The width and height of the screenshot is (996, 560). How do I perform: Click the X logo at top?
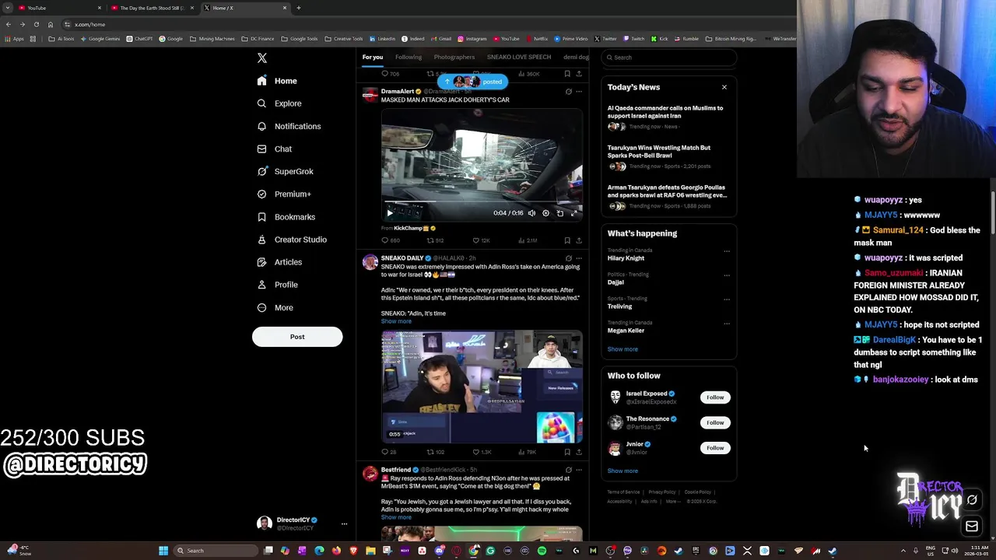click(262, 58)
